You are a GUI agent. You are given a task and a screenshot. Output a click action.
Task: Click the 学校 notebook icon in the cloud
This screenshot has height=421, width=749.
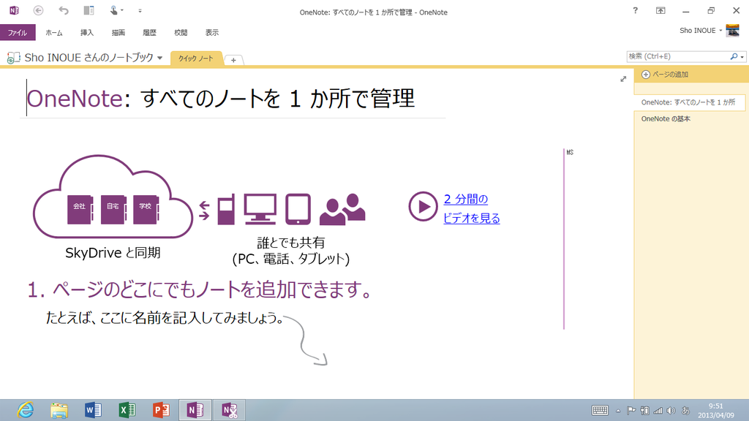coord(146,209)
